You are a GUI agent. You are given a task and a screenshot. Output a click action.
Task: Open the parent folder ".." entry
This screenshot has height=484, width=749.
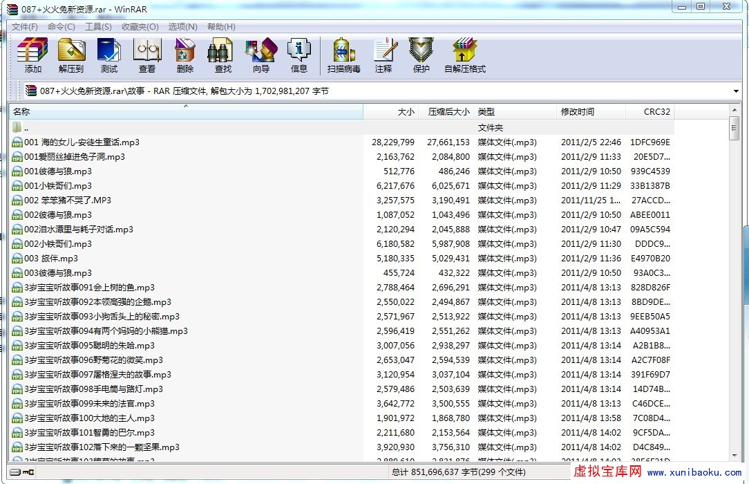(x=26, y=128)
